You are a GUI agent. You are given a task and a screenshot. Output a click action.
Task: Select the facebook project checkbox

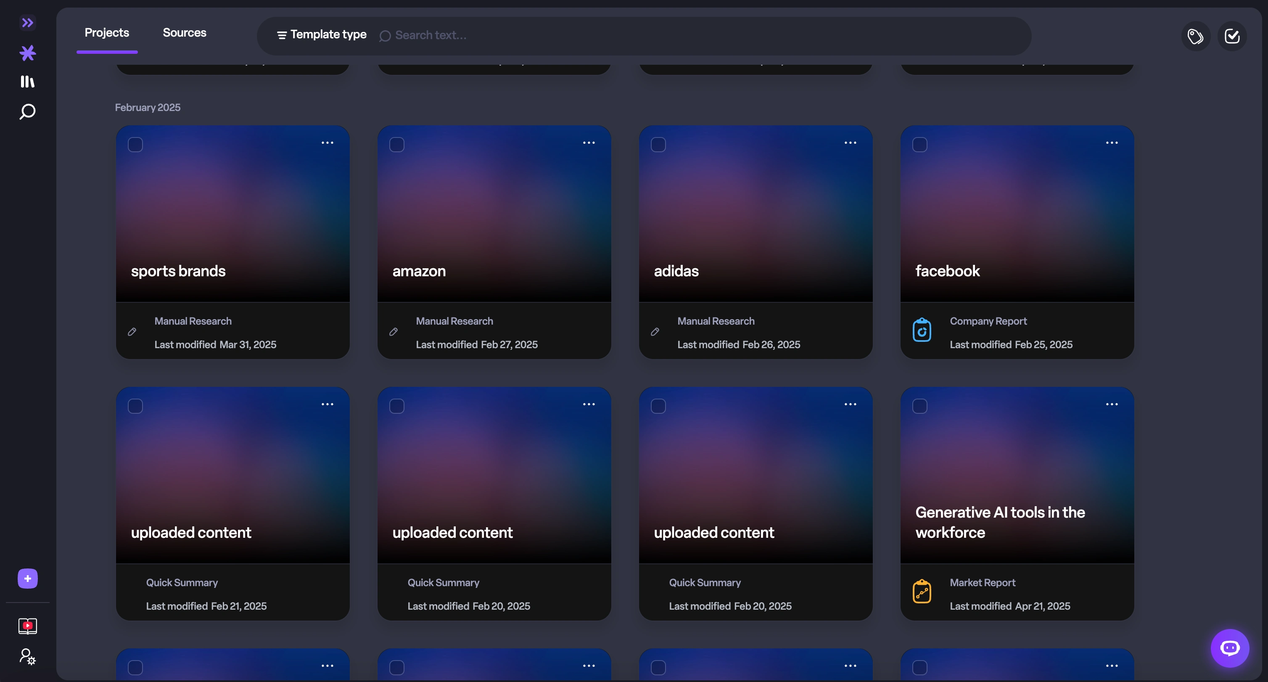tap(919, 145)
